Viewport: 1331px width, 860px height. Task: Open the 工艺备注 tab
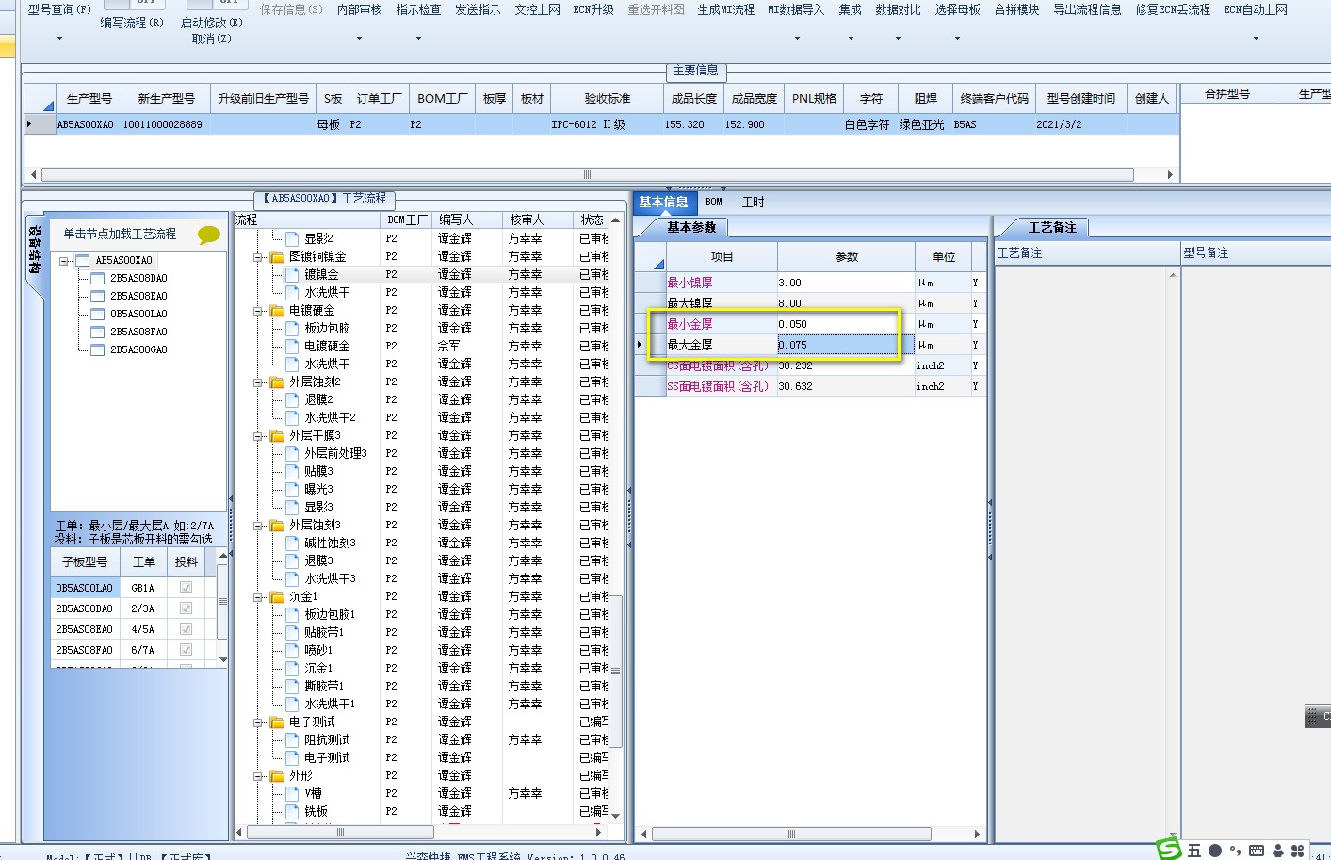point(1052,227)
